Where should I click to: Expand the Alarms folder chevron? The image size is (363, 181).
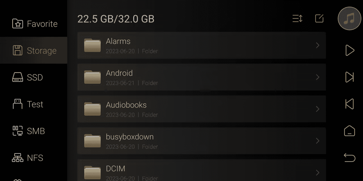tap(318, 45)
